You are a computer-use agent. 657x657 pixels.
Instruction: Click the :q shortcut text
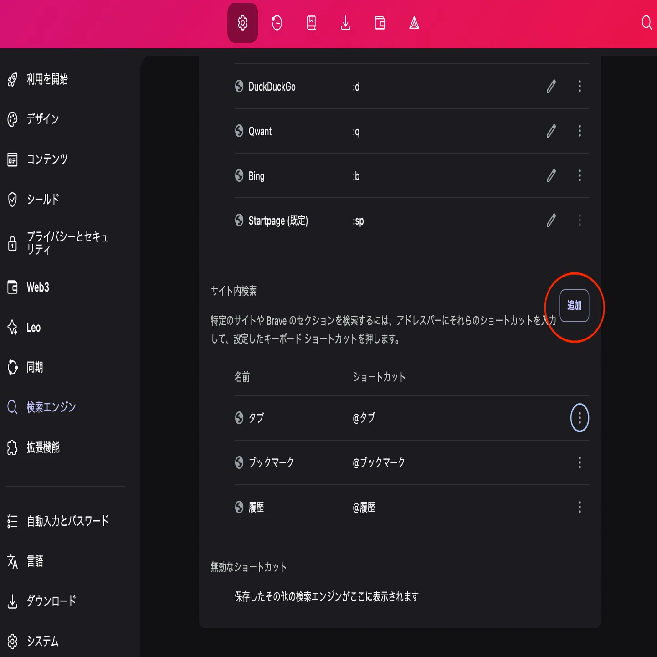tap(356, 132)
